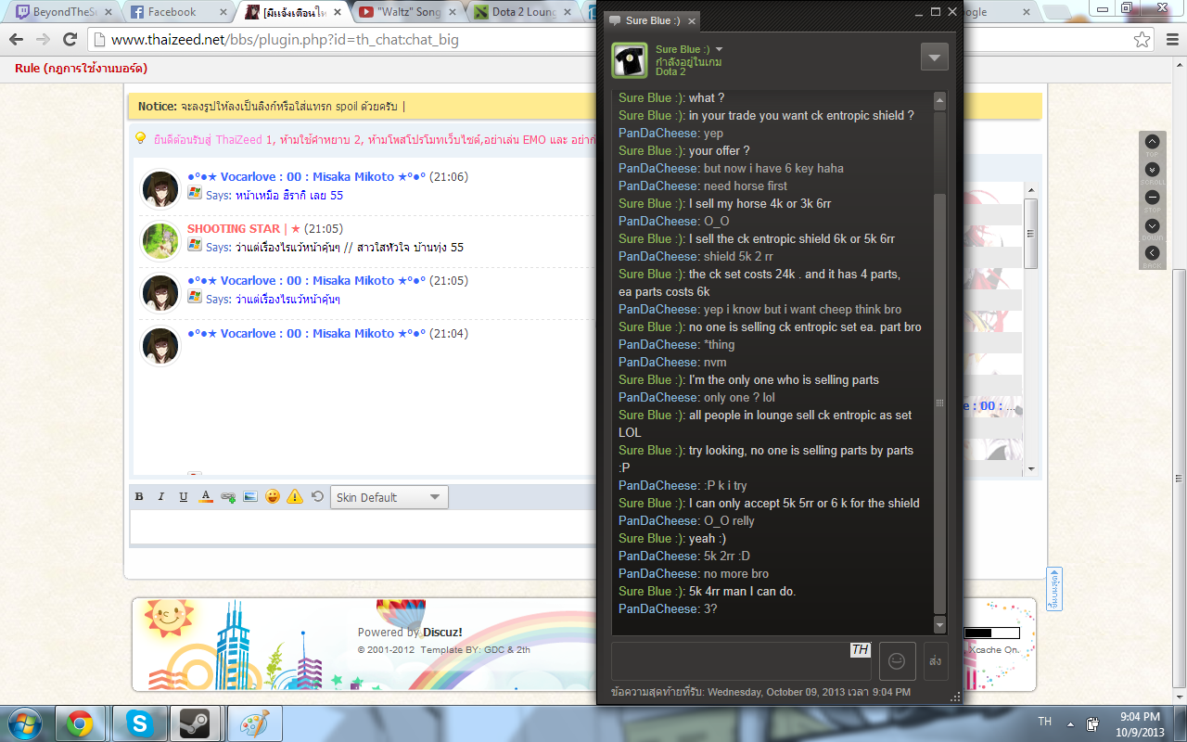
Task: Open the Windows Start menu
Action: tap(25, 723)
